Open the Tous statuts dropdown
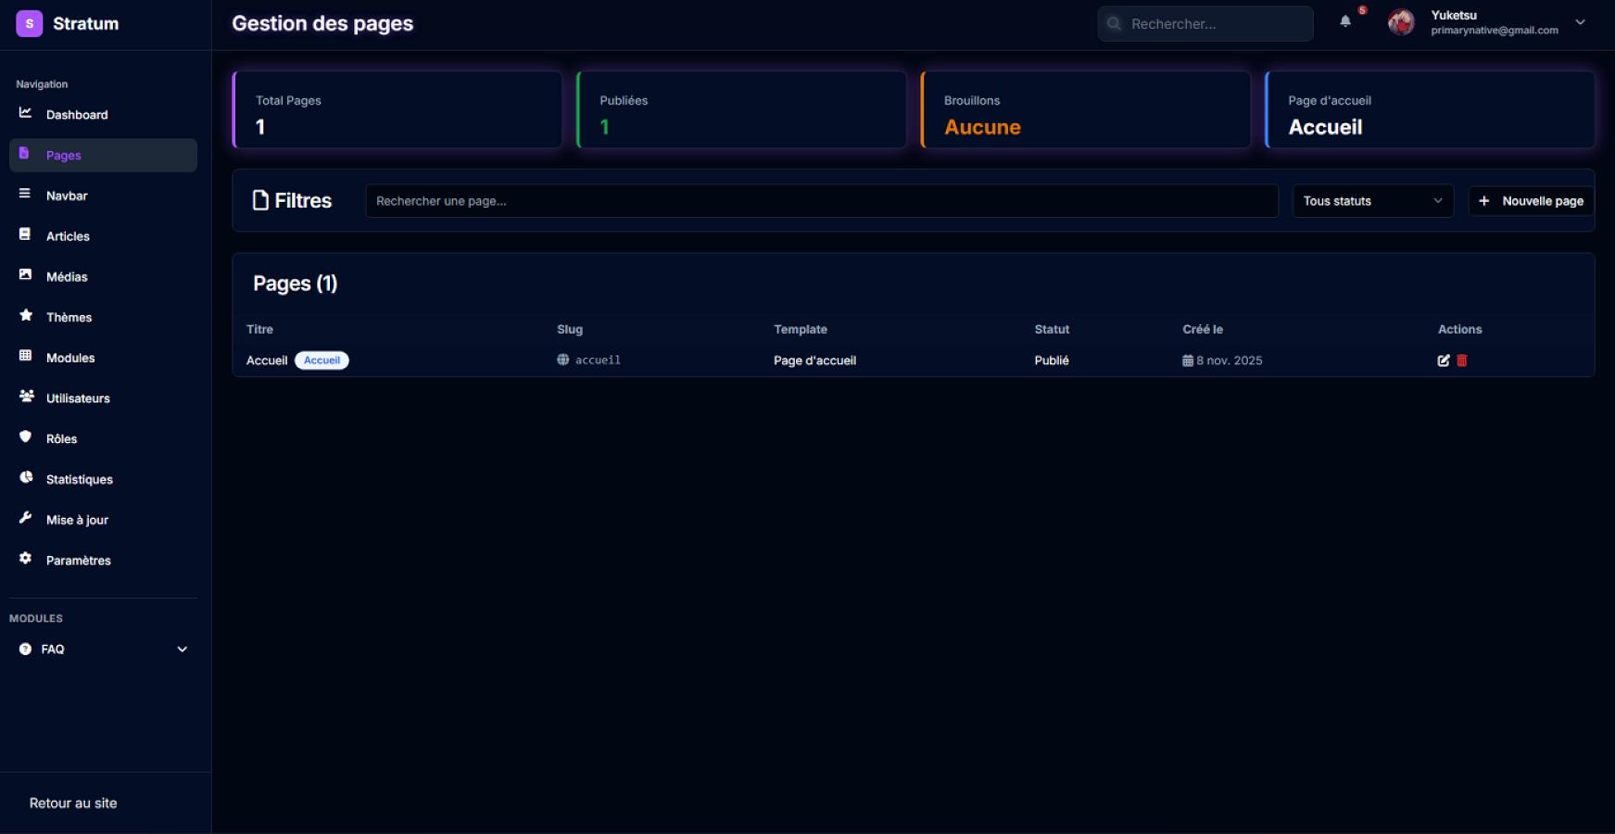The image size is (1615, 834). 1372,201
